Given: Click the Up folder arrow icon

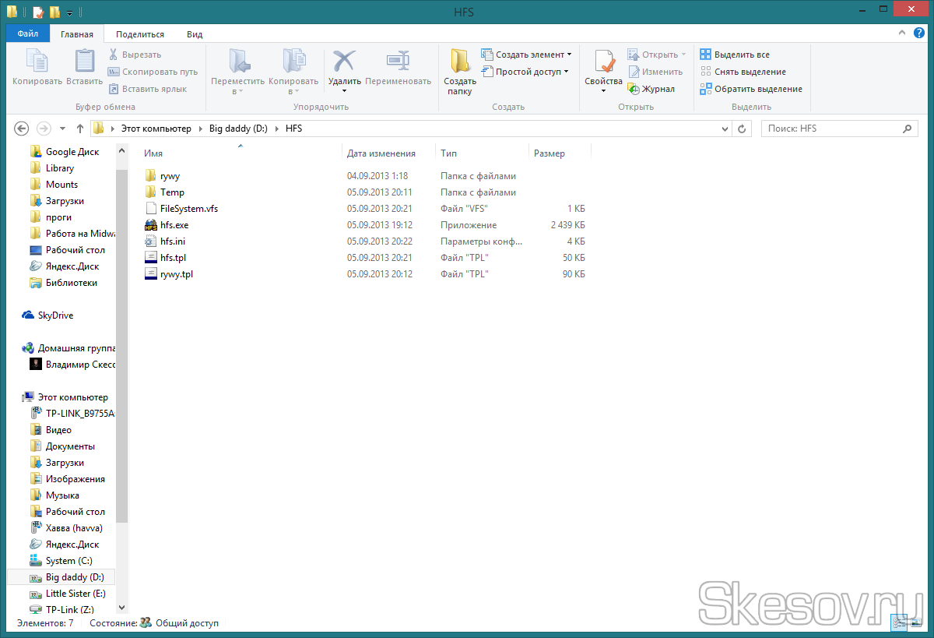Looking at the screenshot, I should click(80, 129).
